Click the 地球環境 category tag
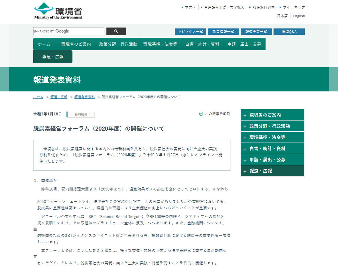Screen dimensions: 338x272 point(80,114)
